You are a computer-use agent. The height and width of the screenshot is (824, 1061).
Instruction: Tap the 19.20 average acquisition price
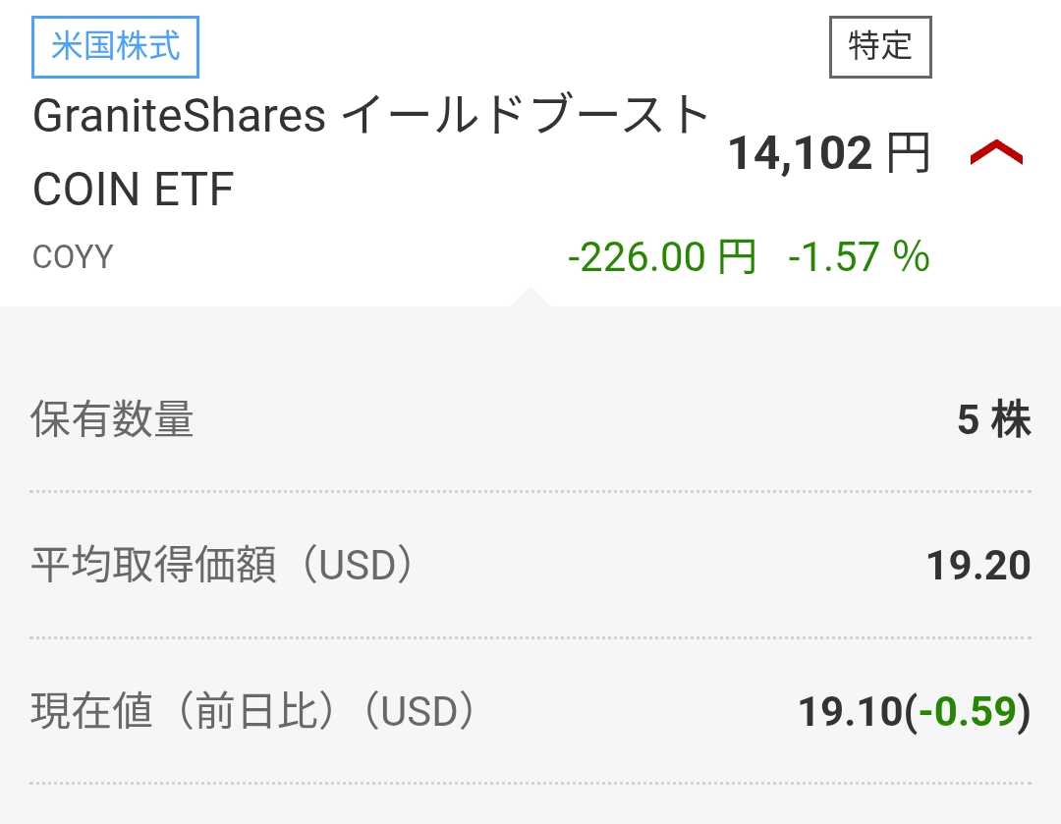[978, 566]
